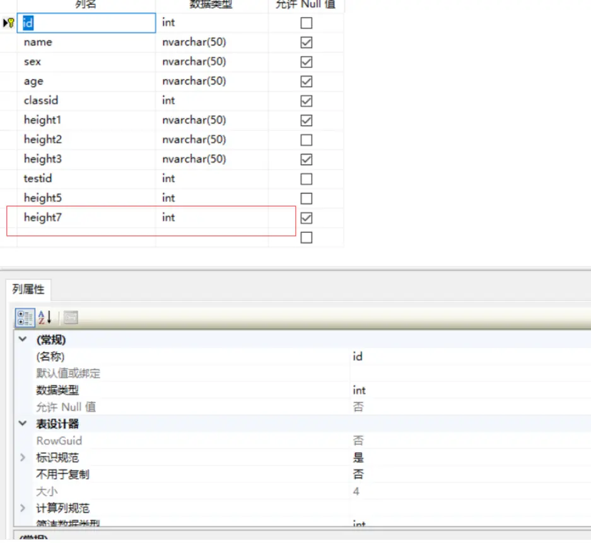Select the height3 column name cell
The width and height of the screenshot is (591, 543).
click(86, 160)
